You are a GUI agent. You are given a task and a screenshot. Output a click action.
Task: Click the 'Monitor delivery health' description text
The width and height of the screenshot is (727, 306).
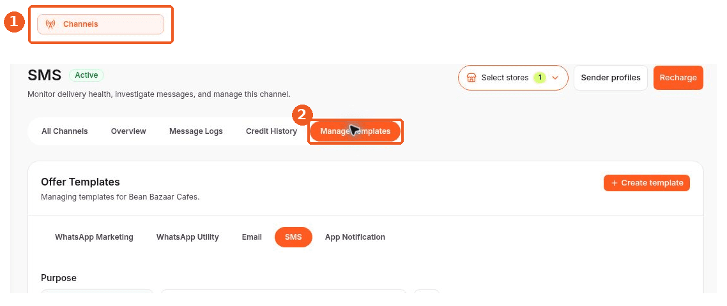[159, 94]
